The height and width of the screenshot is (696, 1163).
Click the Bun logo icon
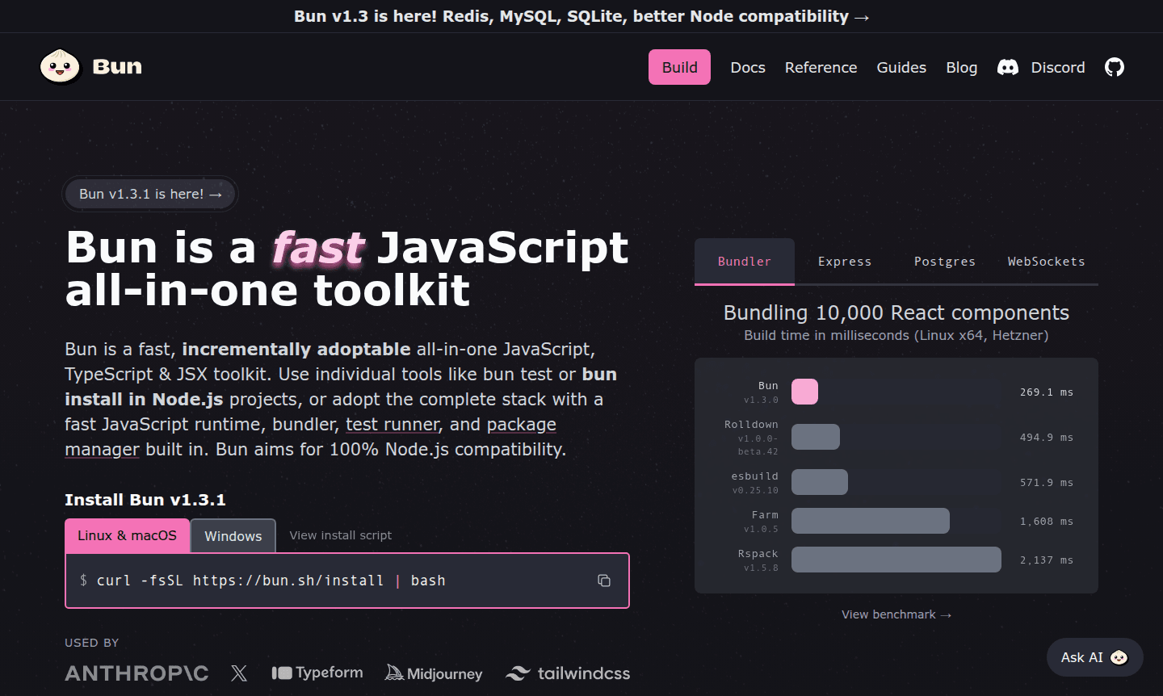click(61, 67)
